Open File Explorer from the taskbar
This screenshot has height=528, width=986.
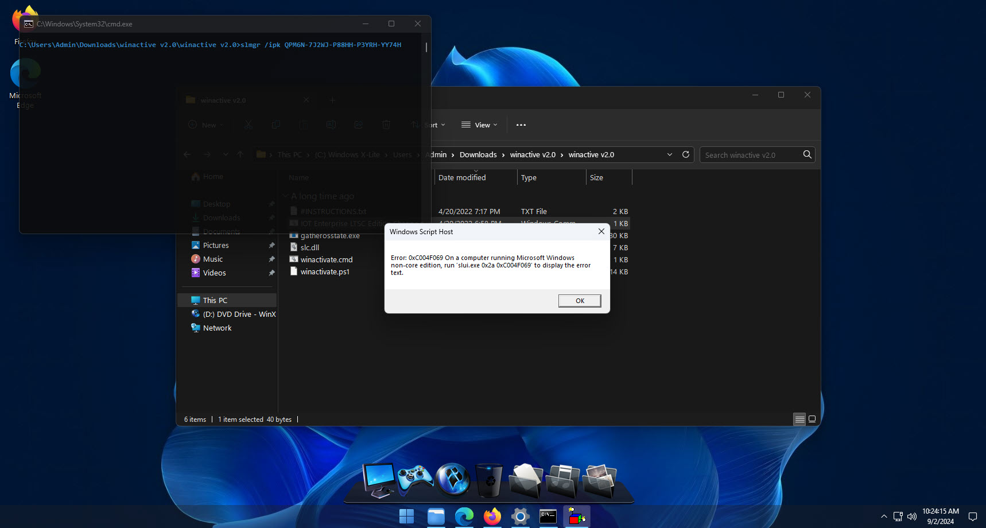click(x=436, y=517)
